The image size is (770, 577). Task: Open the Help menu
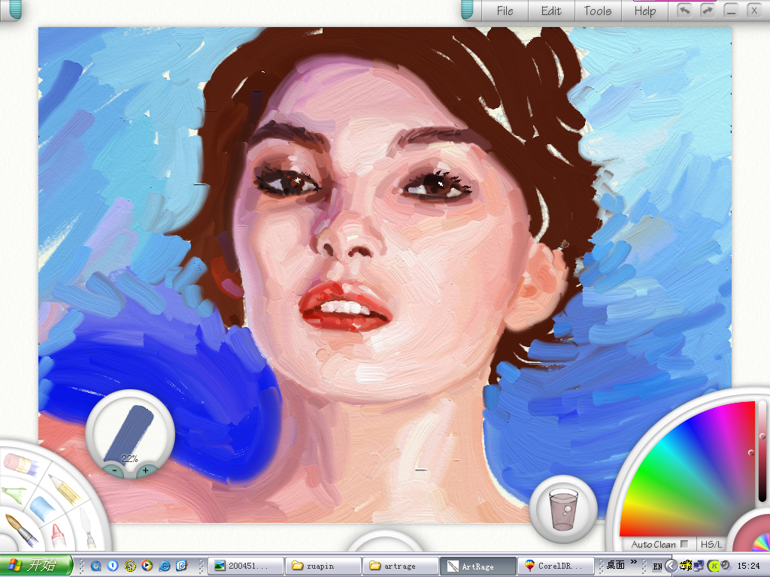tap(644, 11)
